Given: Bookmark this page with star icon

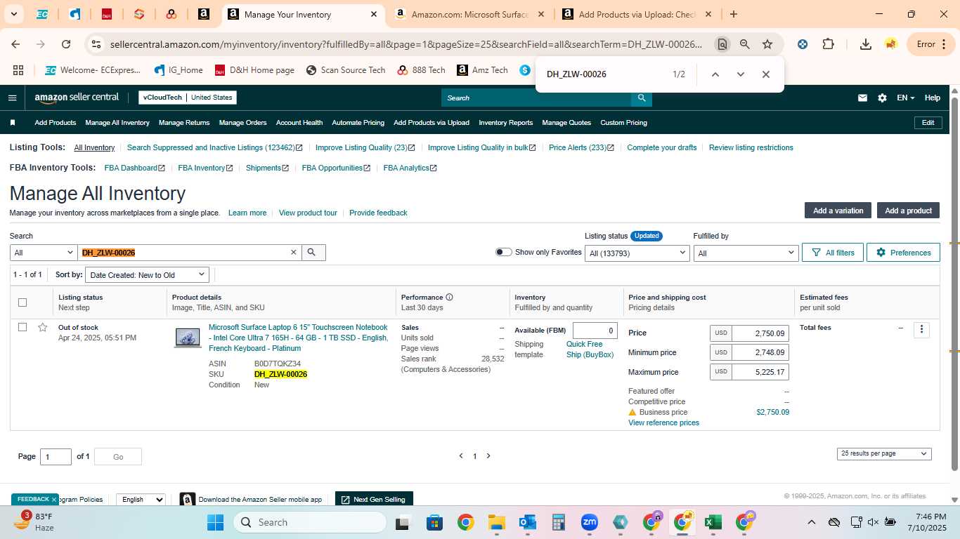Looking at the screenshot, I should coord(767,44).
